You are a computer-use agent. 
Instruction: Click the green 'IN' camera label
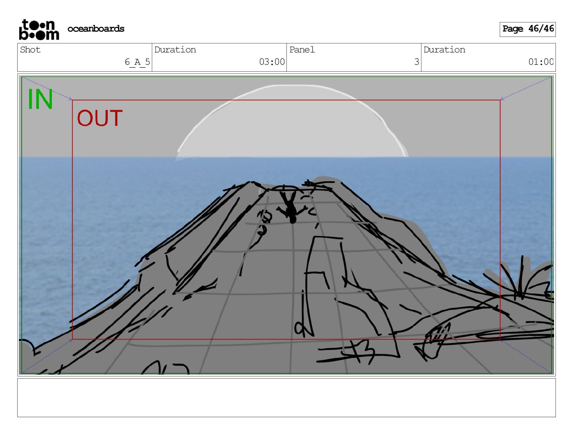41,99
